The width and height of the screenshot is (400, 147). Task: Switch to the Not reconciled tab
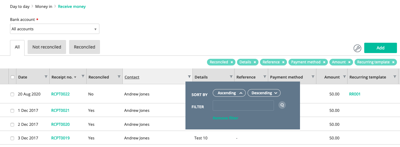point(47,47)
